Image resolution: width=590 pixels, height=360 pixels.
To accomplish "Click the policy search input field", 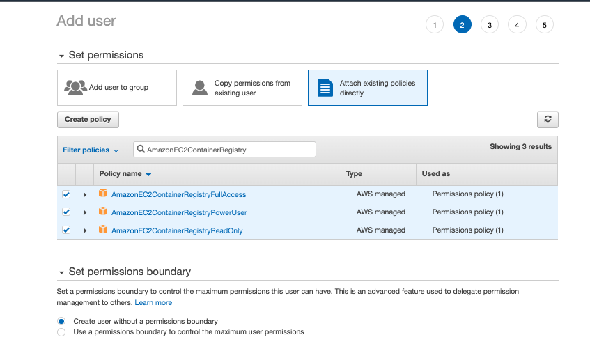I will [x=224, y=149].
